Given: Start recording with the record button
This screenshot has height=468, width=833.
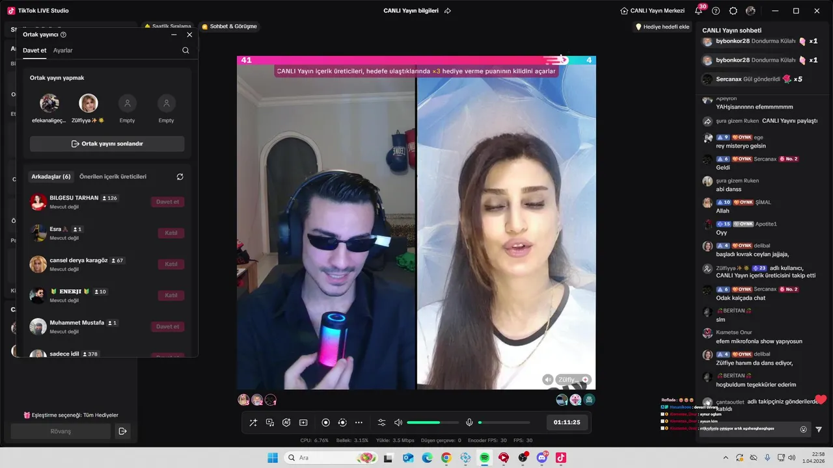Looking at the screenshot, I should coord(326,422).
